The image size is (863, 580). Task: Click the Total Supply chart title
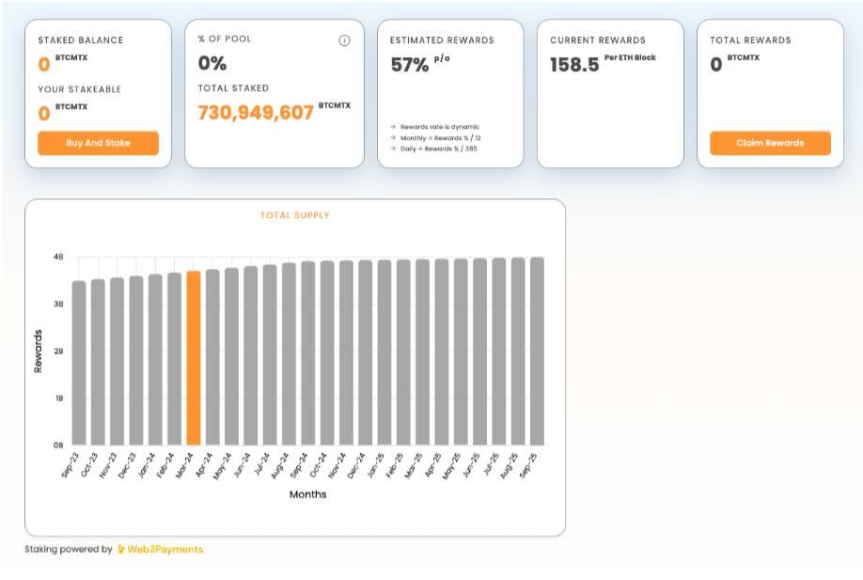click(295, 215)
